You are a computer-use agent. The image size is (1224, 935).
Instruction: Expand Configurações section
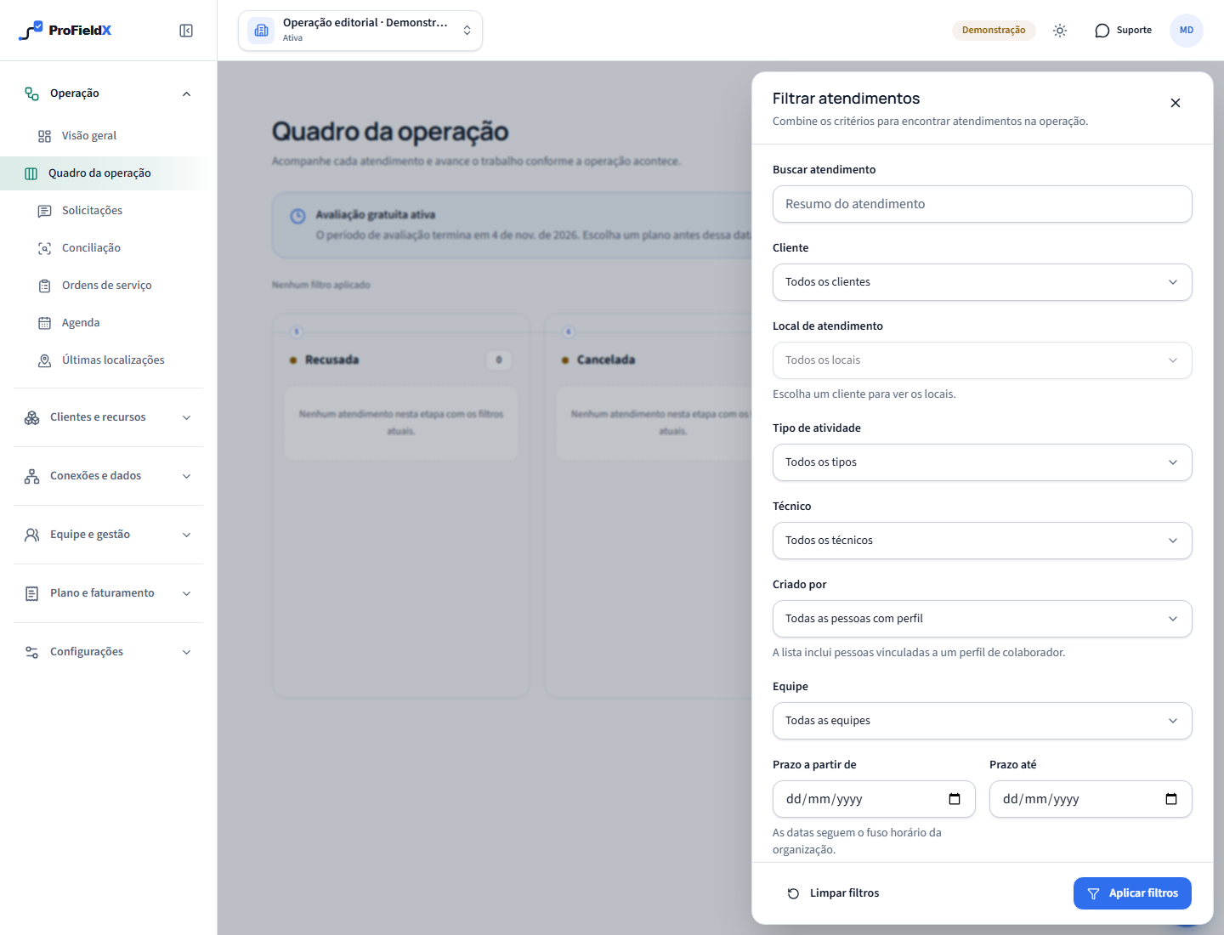[x=109, y=652]
